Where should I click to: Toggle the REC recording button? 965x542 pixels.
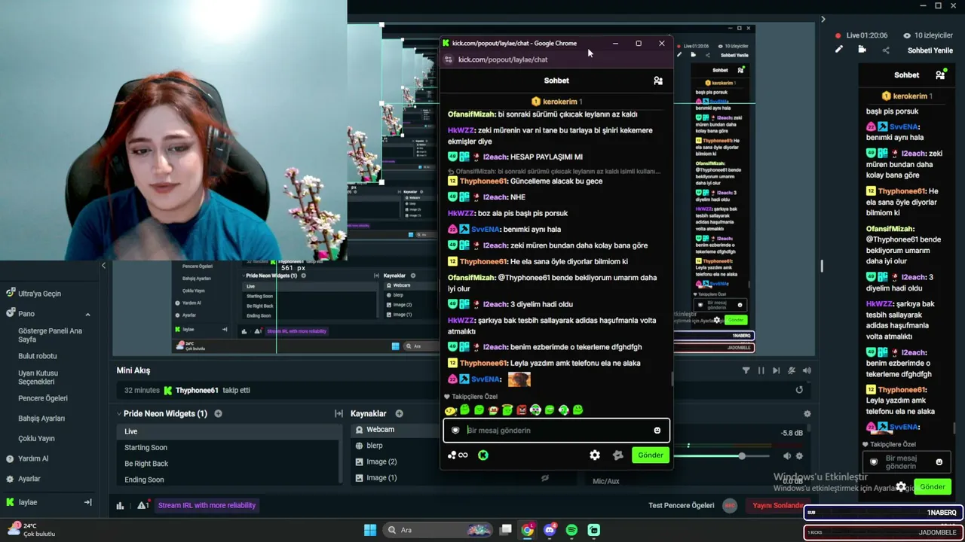[x=729, y=506]
